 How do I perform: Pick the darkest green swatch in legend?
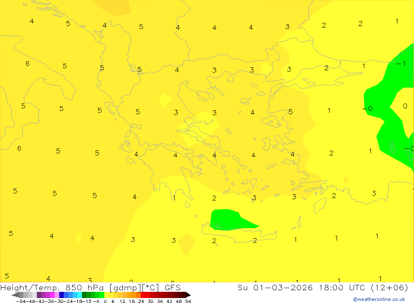pos(84,295)
